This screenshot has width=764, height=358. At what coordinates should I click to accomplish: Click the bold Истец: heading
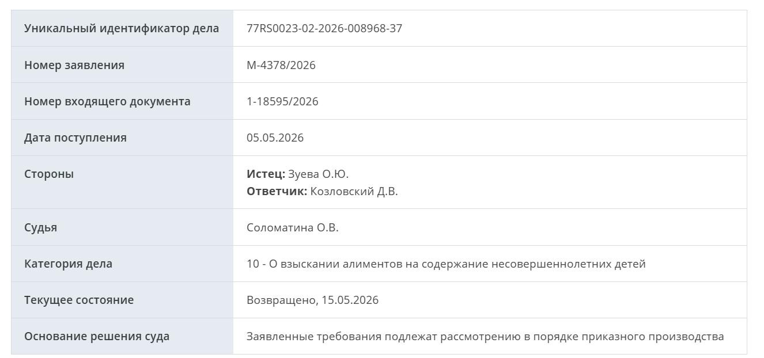point(266,174)
